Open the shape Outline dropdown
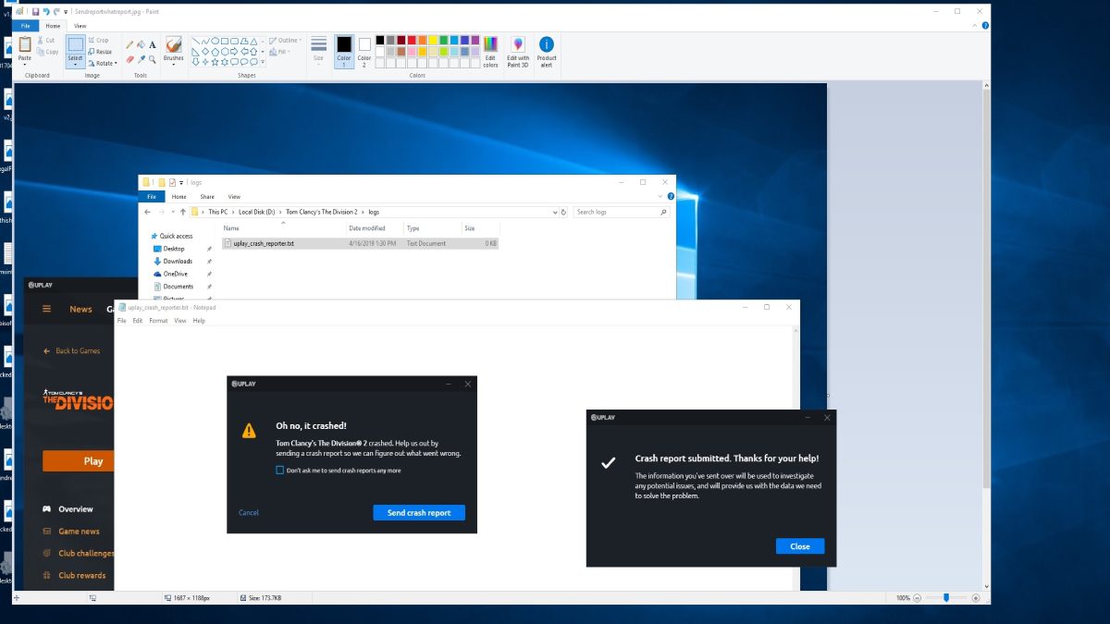The height and width of the screenshot is (624, 1110). point(286,41)
